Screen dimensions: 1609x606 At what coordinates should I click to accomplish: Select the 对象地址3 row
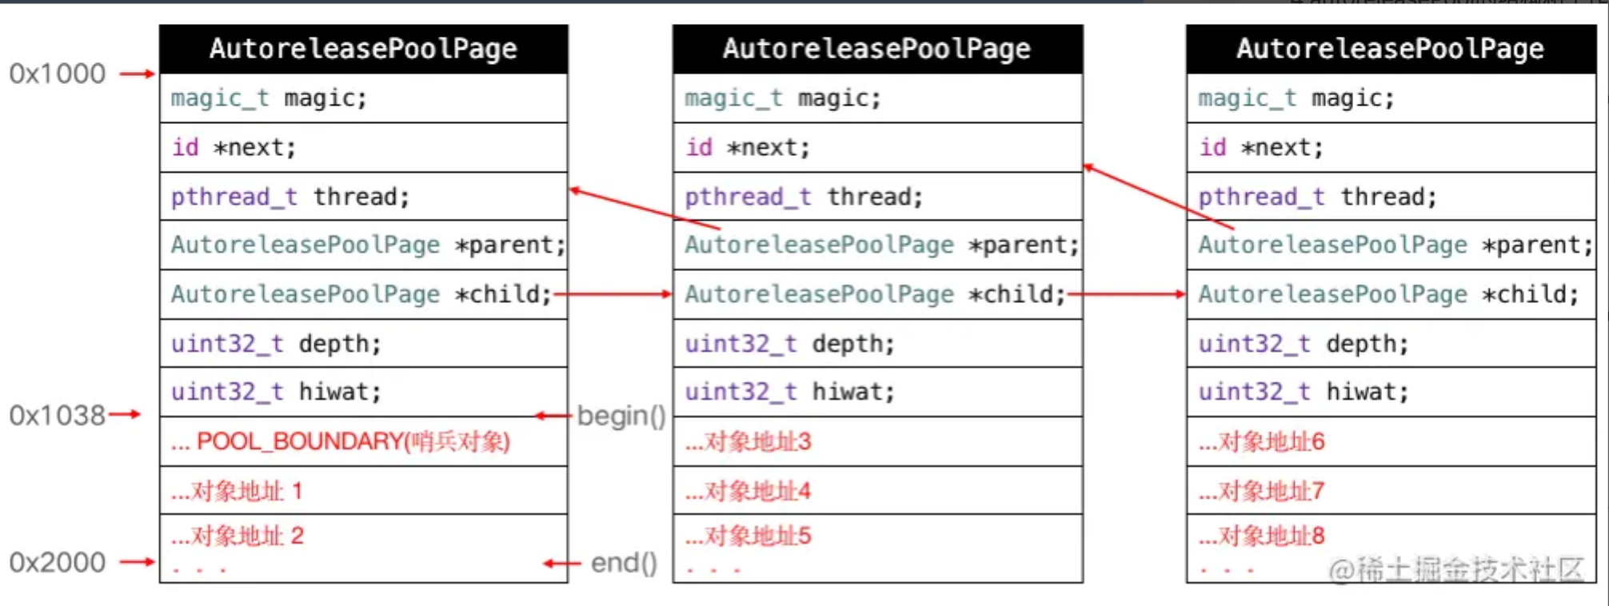click(x=748, y=441)
